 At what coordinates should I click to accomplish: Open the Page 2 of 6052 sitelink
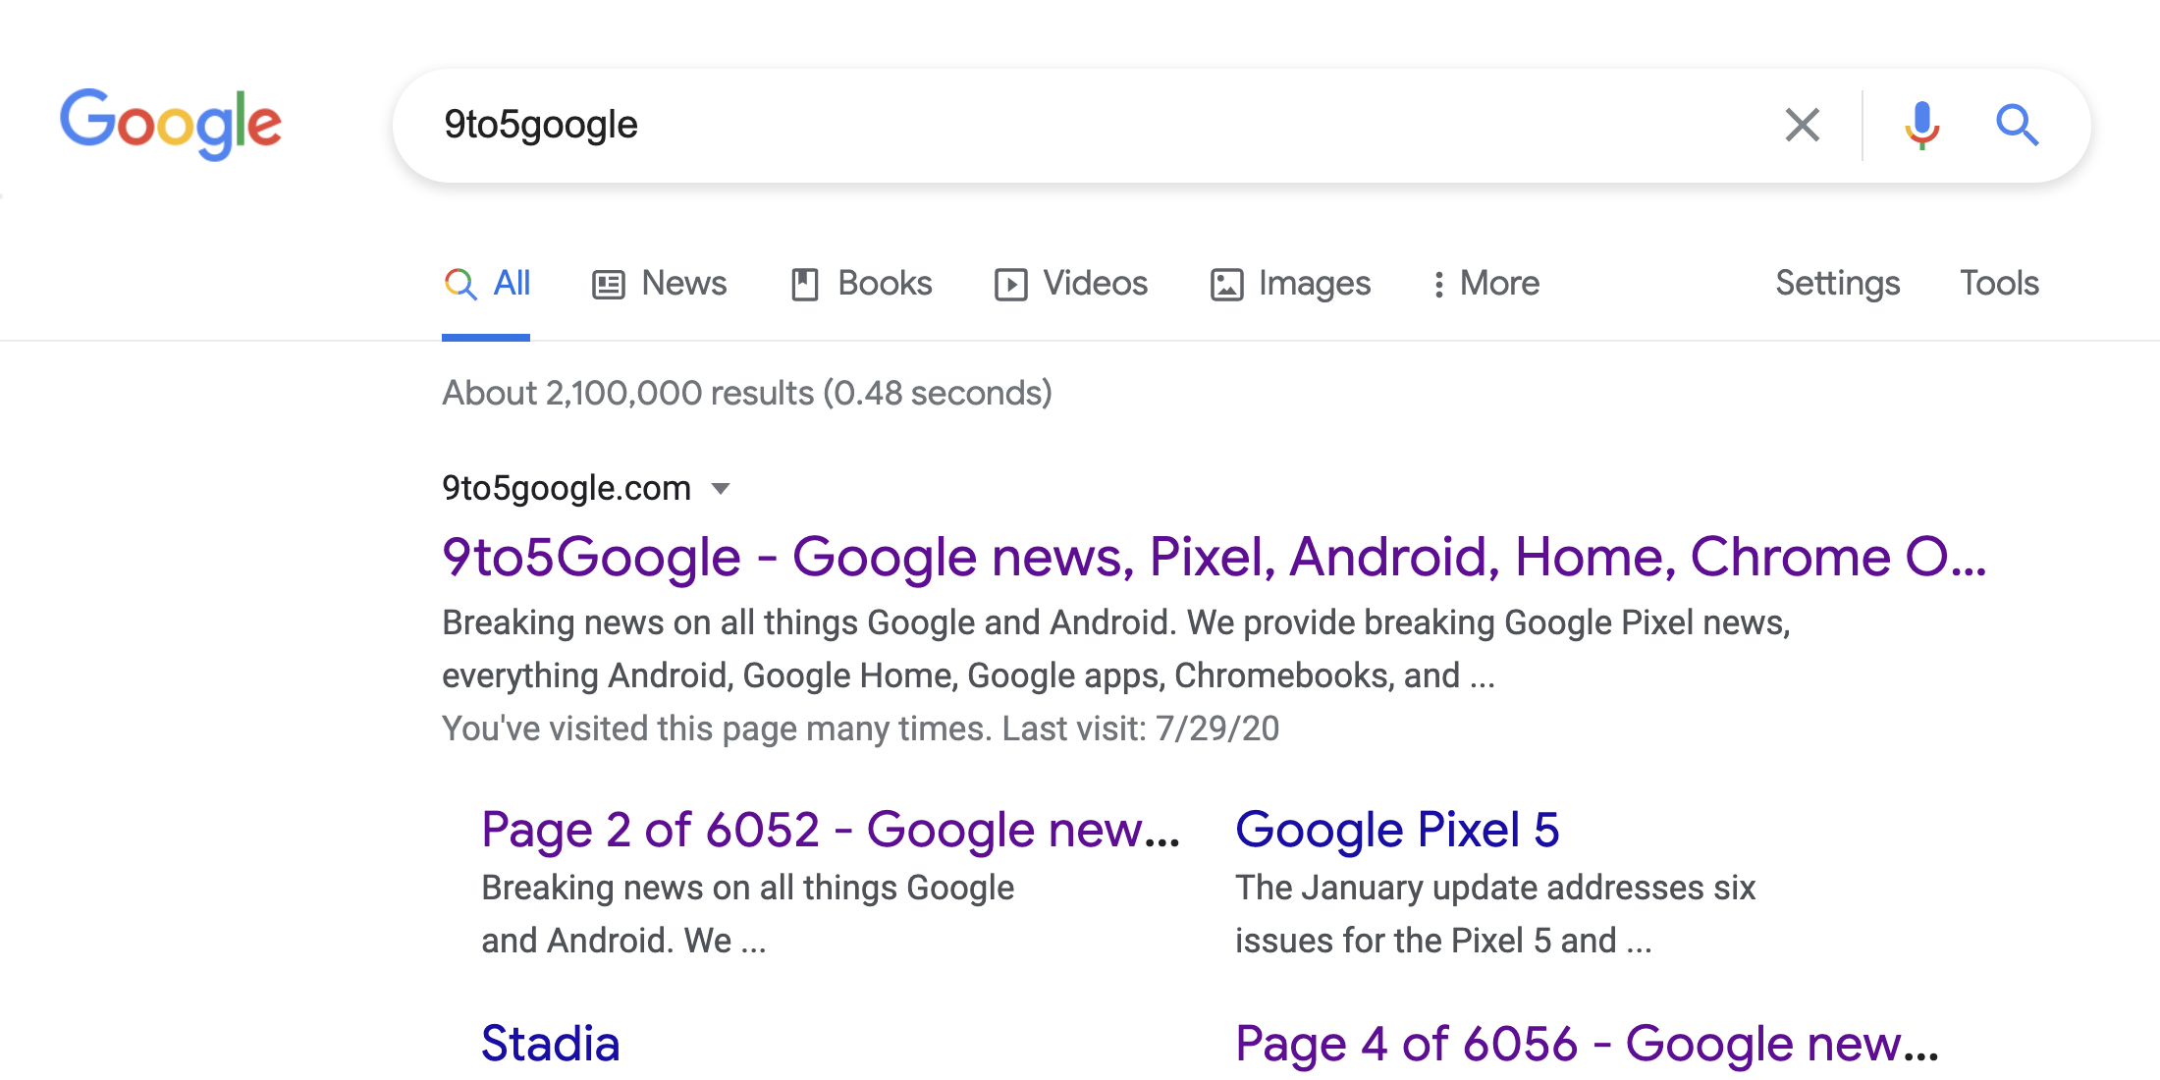point(830,830)
